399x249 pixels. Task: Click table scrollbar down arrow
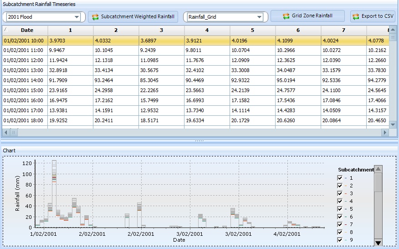393,124
